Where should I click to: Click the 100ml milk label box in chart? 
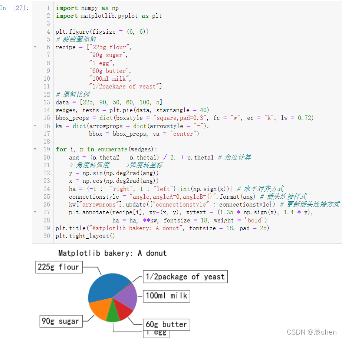[167, 296]
